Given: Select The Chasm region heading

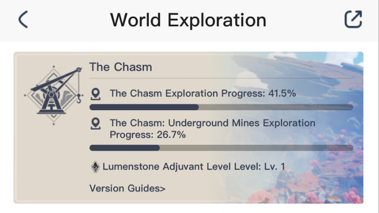Looking at the screenshot, I should pos(121,67).
